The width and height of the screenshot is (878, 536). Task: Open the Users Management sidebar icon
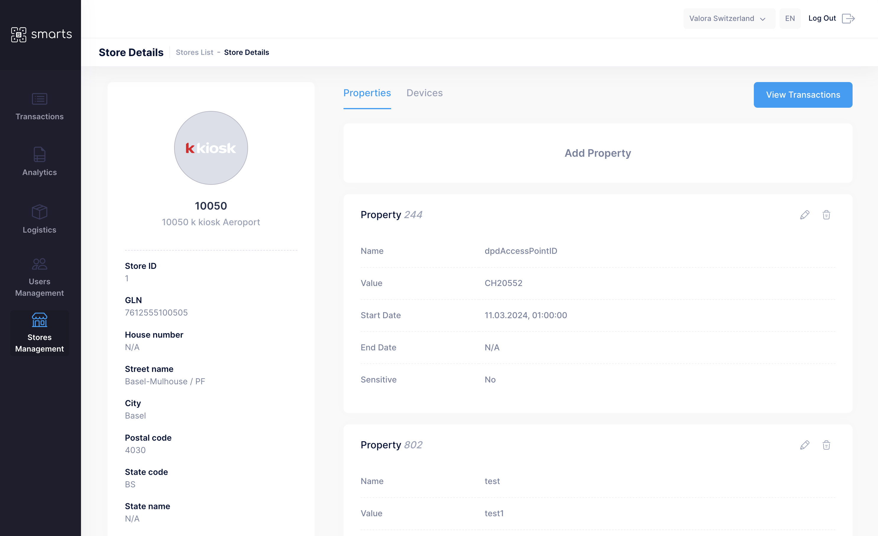tap(40, 264)
